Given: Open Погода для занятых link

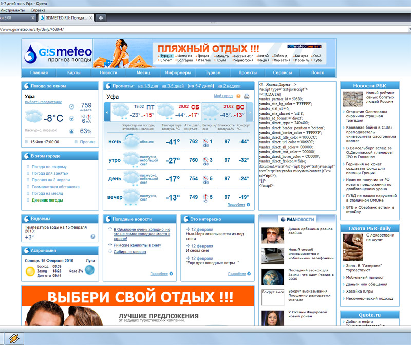Looking at the screenshot, I should pos(50,173).
